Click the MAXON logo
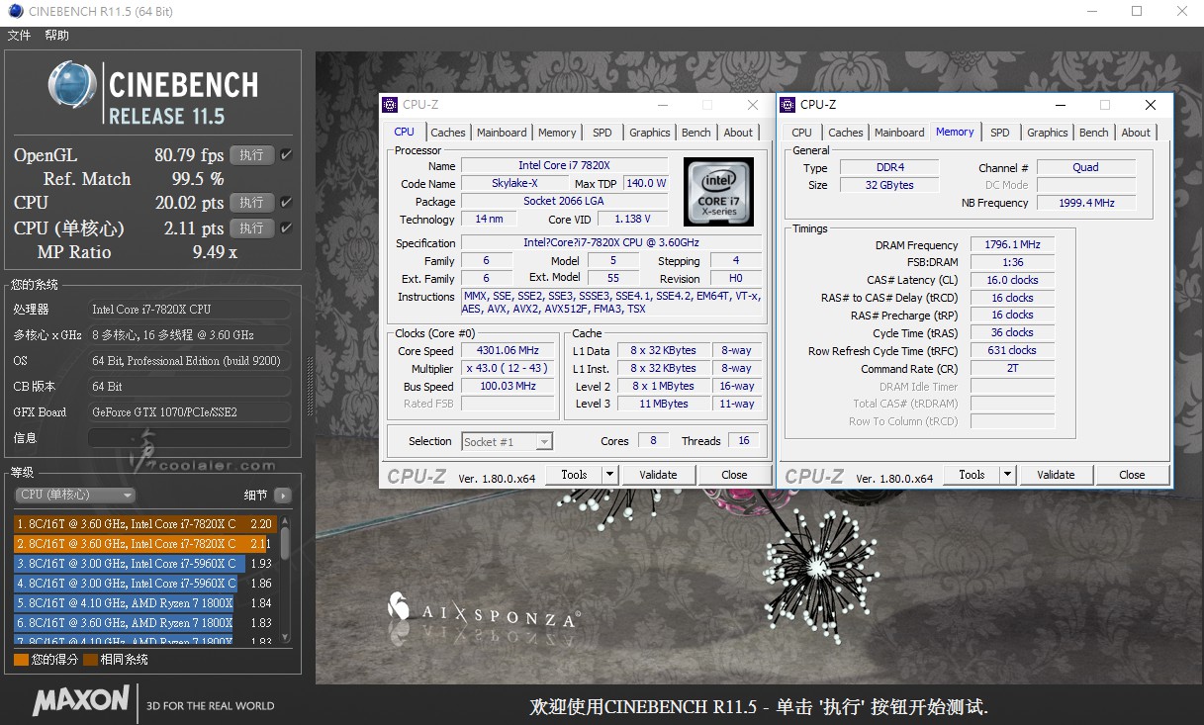This screenshot has width=1204, height=725. [81, 701]
